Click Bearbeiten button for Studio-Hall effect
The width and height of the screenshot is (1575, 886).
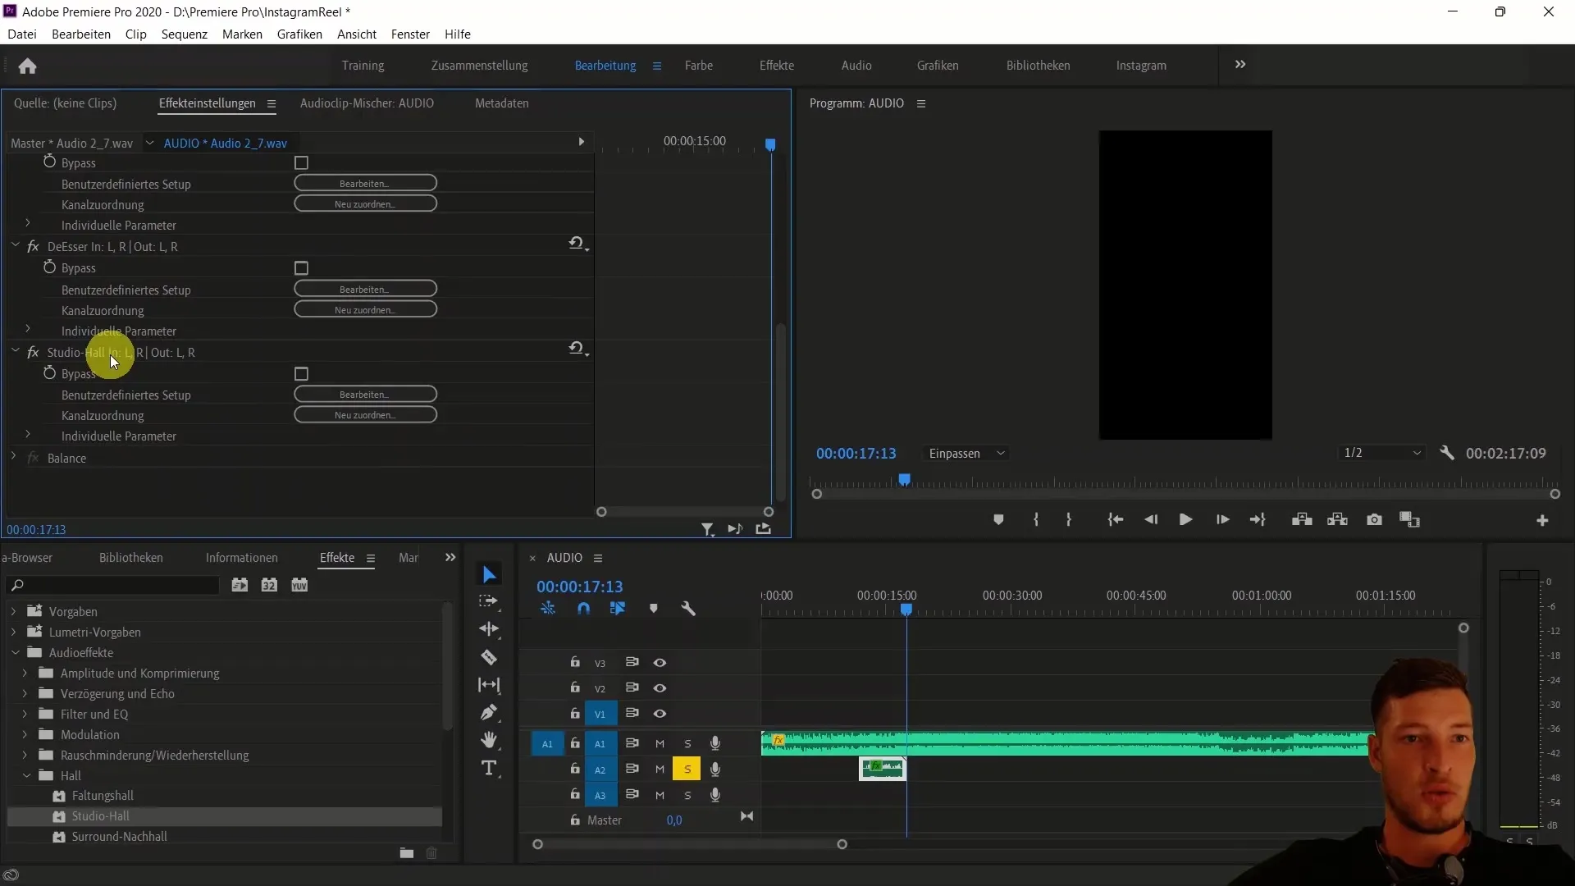[x=364, y=394]
